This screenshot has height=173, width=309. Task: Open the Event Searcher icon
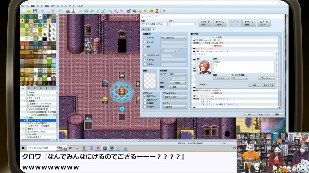coord(145,11)
